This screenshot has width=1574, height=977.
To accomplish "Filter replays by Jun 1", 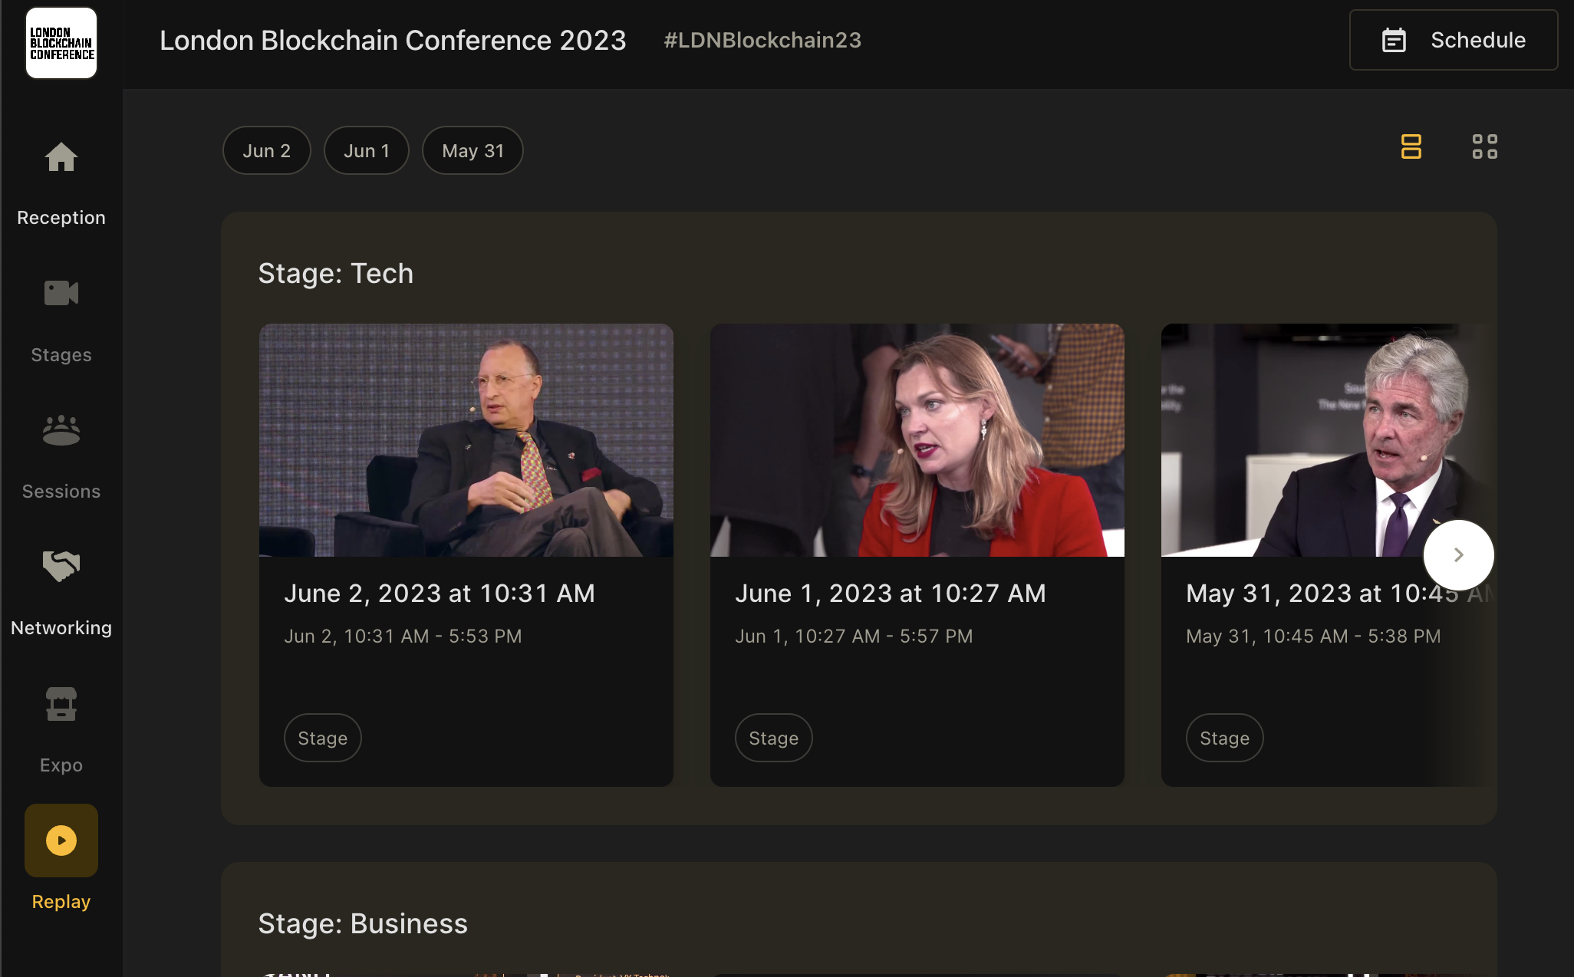I will tap(367, 150).
